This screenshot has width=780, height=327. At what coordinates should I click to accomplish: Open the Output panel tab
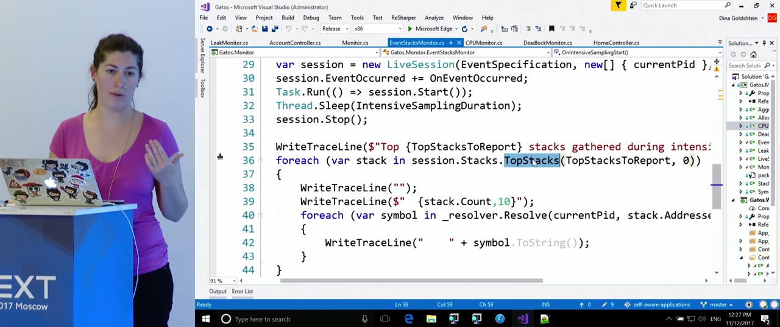coord(218,291)
